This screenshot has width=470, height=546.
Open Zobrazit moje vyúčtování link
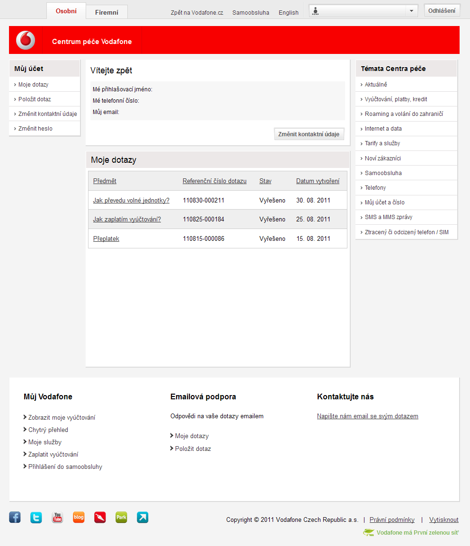[x=62, y=417]
